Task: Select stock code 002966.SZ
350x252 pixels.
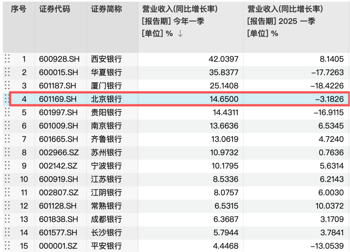Action: 59,153
